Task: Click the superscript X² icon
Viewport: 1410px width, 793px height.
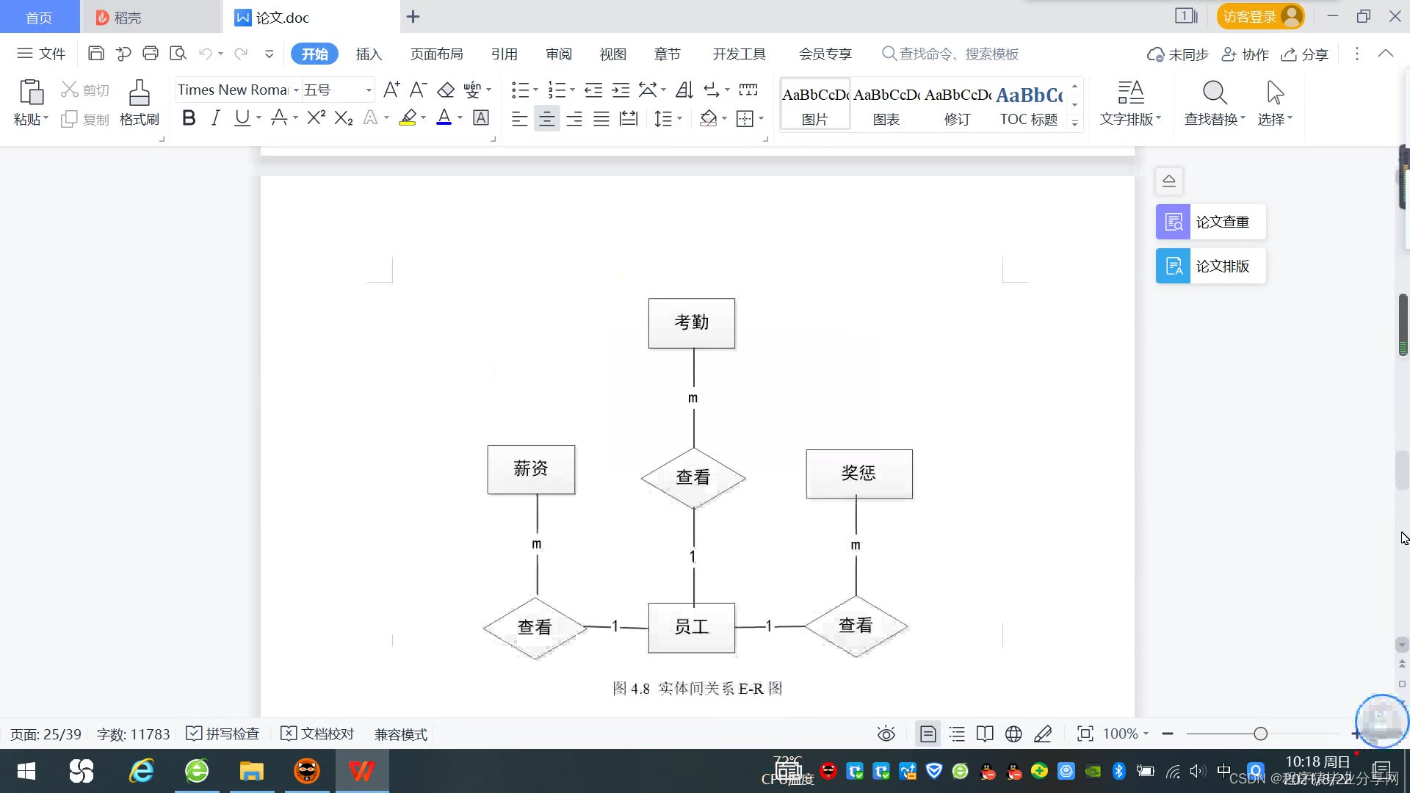Action: click(316, 118)
